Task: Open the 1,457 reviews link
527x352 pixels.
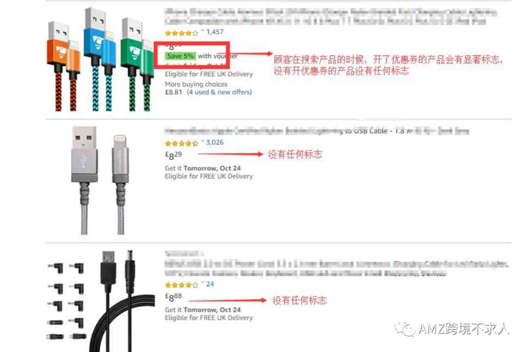Action: (215, 32)
